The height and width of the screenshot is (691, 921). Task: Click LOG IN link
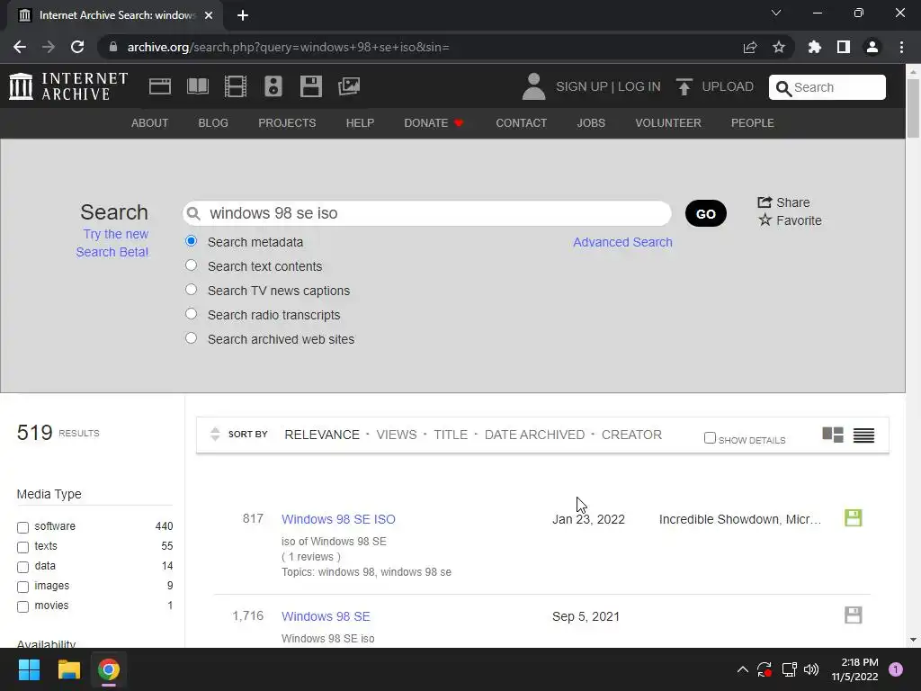pyautogui.click(x=639, y=86)
